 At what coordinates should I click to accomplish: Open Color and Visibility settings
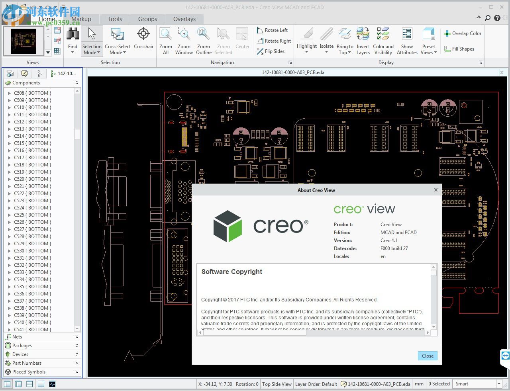point(383,39)
